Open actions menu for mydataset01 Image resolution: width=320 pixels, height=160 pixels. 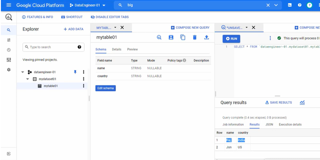[x=83, y=79]
